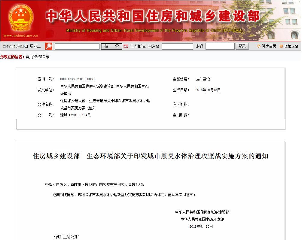Image resolution: width=302 pixels, height=240 pixels.
Task: Select the notice title 住房城乡建设部 生态环境部 heading
Action: [x=150, y=156]
